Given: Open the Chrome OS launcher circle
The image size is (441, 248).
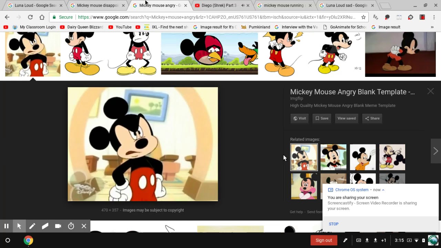Looking at the screenshot, I should (8, 240).
